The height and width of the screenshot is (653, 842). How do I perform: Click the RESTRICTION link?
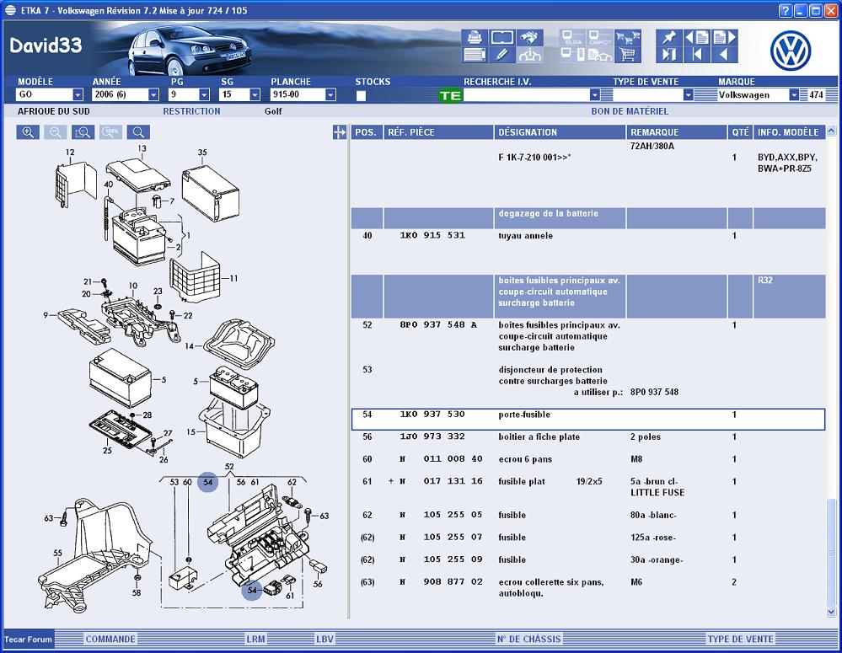(191, 111)
